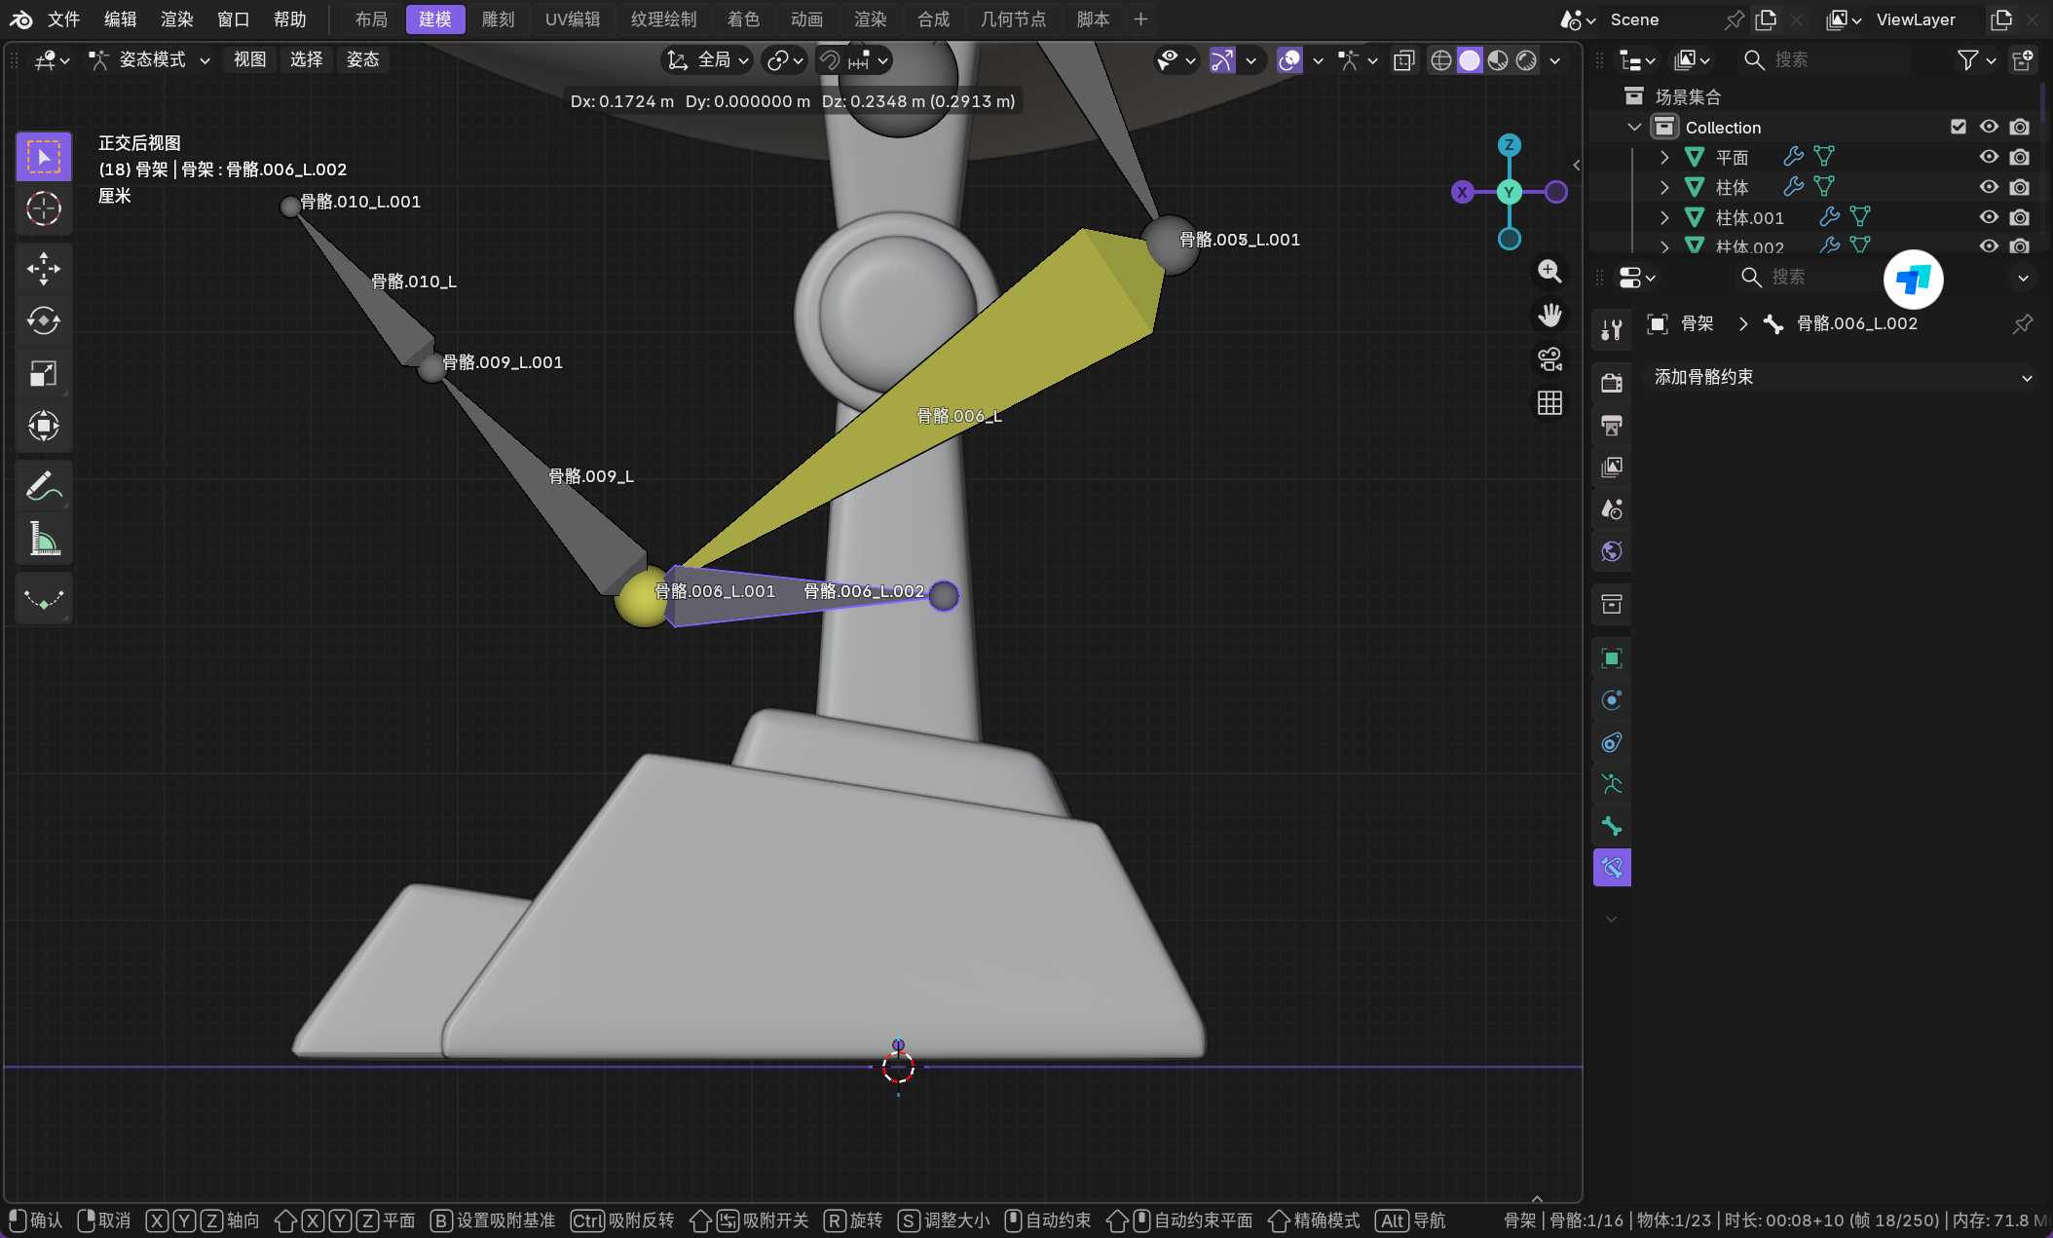The width and height of the screenshot is (2053, 1238).
Task: Hide the 平面 object with eye icon
Action: (x=1989, y=157)
